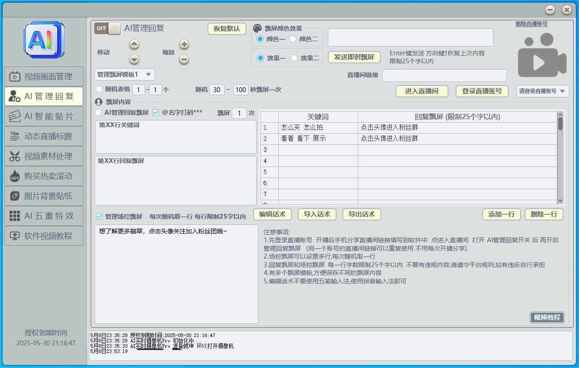The height and width of the screenshot is (368, 579).
Task: Click the 导出话术 button
Action: coord(362,214)
